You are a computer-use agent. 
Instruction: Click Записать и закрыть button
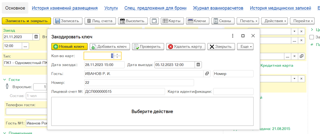pos(26,21)
